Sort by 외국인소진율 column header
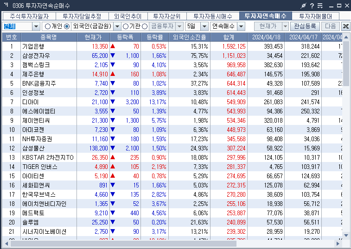The width and height of the screenshot is (351, 249). [x=189, y=37]
